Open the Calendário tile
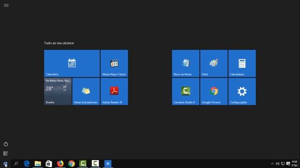This screenshot has width=300, height=168. click(x=72, y=63)
